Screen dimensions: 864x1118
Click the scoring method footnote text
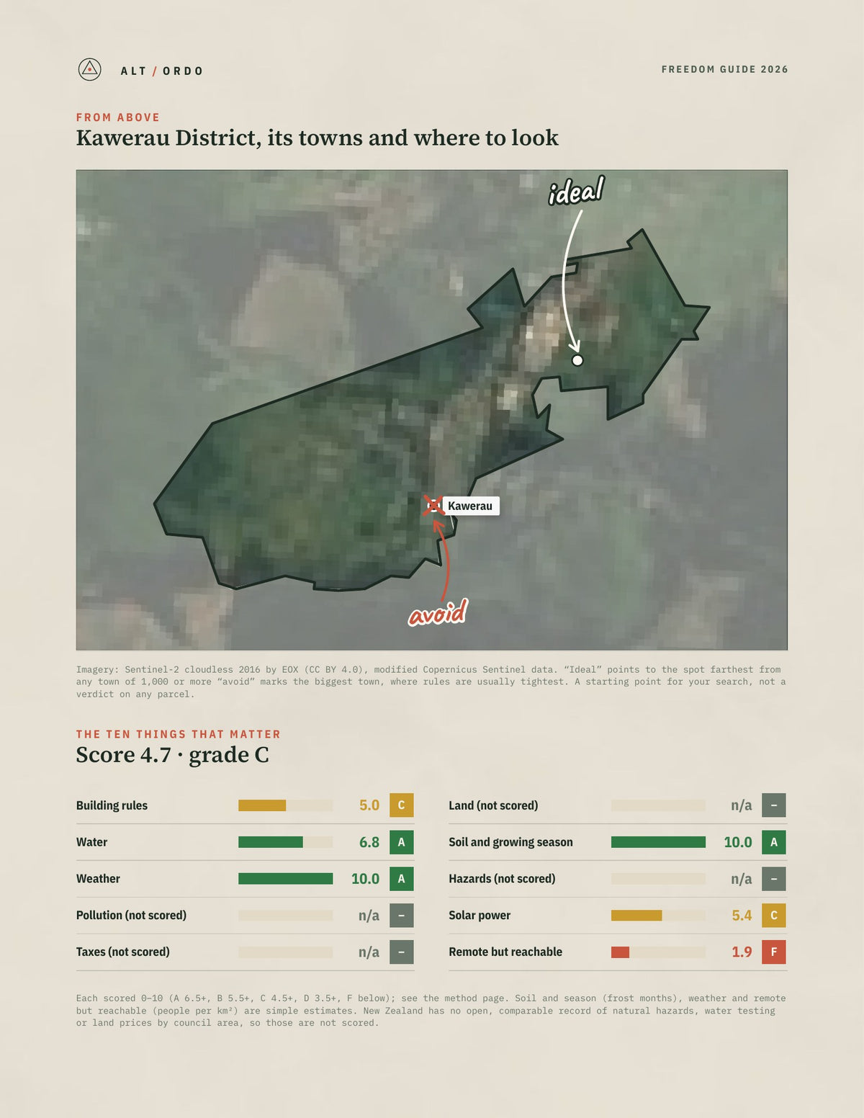coord(431,1011)
